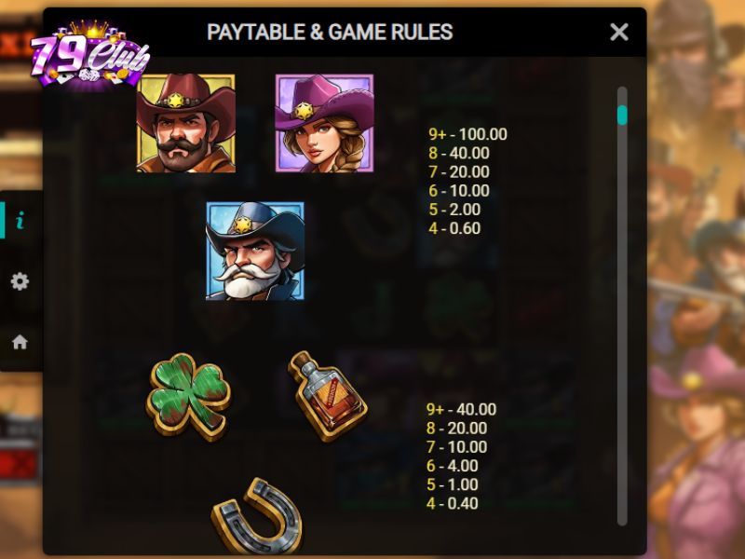Click the teal scrollbar thumb
The image size is (745, 559).
tap(622, 115)
